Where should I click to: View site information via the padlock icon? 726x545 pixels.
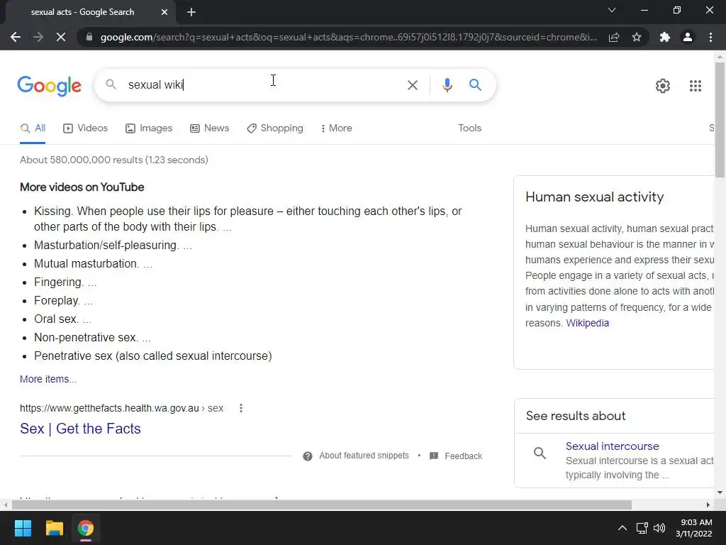click(x=89, y=37)
